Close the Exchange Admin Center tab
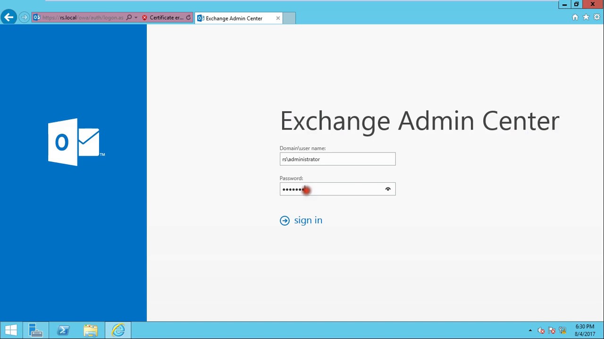 (x=278, y=18)
